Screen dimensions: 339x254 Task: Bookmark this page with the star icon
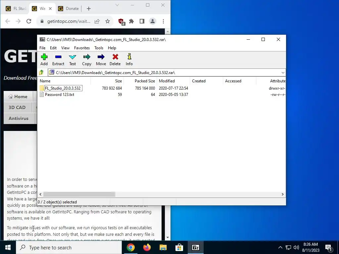point(108,21)
